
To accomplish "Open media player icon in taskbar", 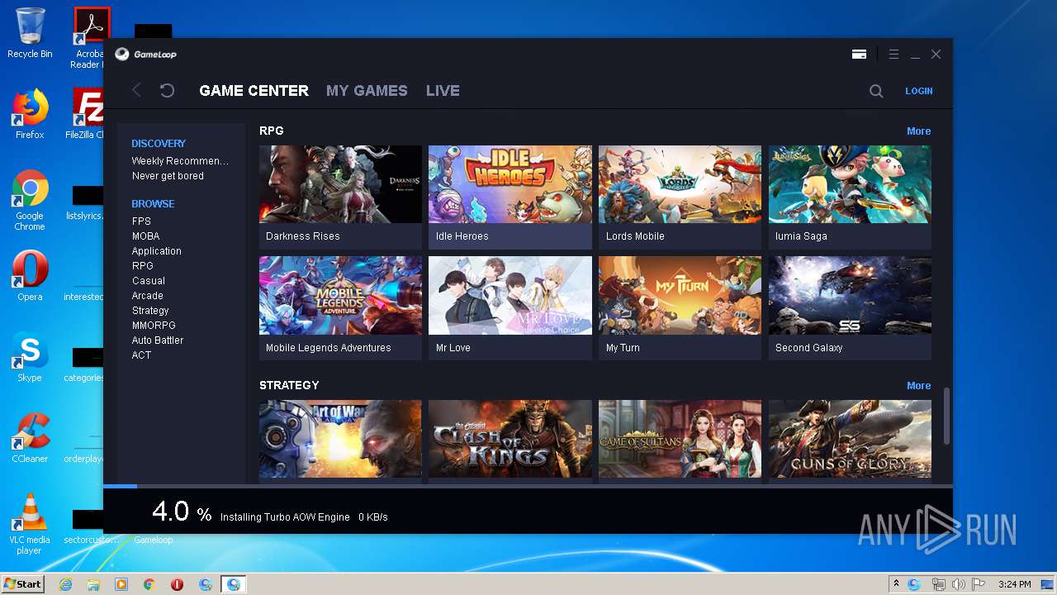I will [x=121, y=584].
